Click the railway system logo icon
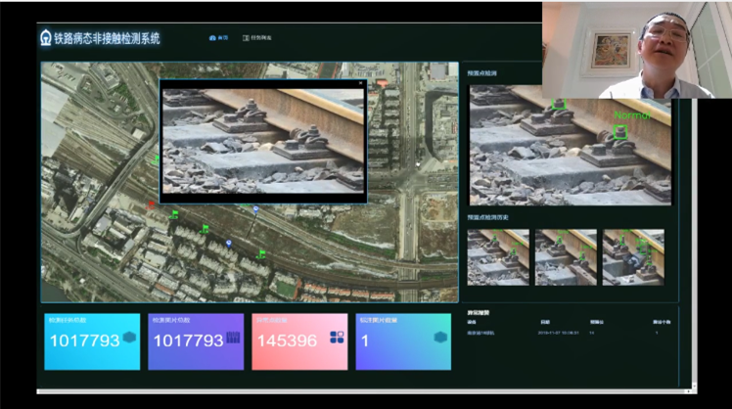Viewport: 732px width, 409px height. click(x=45, y=38)
